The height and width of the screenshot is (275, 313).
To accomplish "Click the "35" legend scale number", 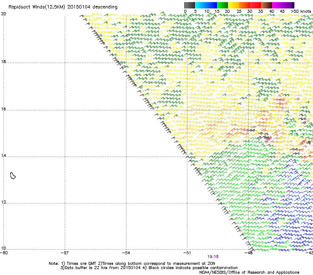I will (x=261, y=11).
